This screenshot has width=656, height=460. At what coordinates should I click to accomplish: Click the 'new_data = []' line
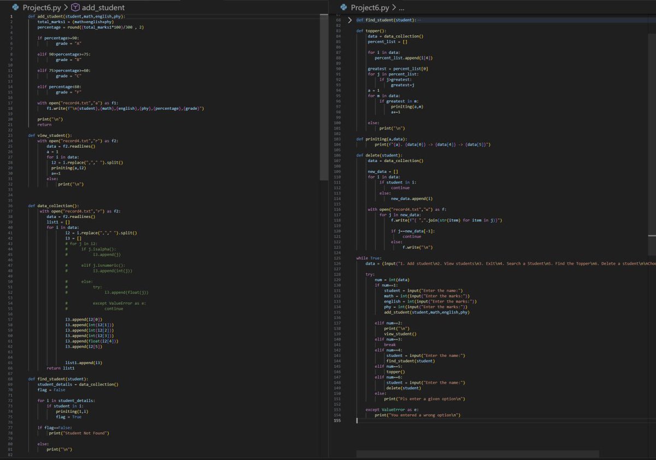[x=383, y=171]
